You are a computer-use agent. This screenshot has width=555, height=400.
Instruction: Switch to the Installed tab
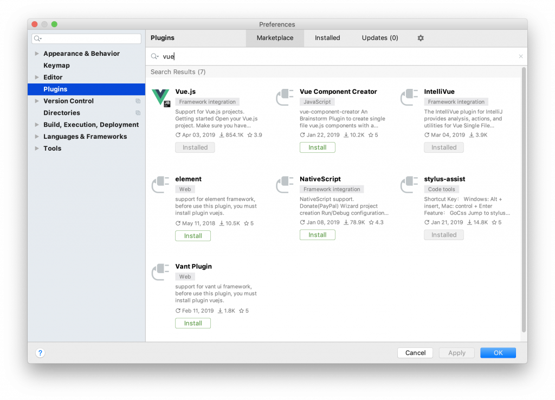[327, 38]
